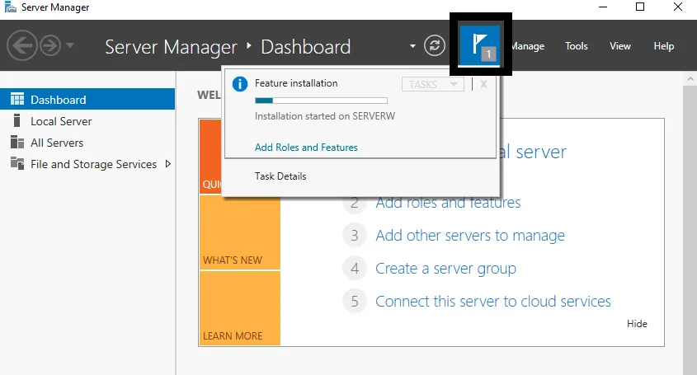
Task: Click Connect this server to cloud services
Action: click(x=493, y=302)
